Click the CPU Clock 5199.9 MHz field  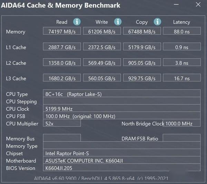click(x=121, y=109)
